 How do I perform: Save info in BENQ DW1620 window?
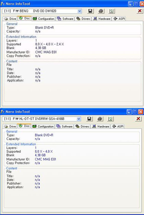pos(90,11)
